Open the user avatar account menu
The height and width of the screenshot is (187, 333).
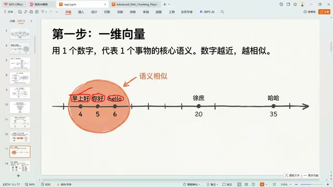click(302, 4)
